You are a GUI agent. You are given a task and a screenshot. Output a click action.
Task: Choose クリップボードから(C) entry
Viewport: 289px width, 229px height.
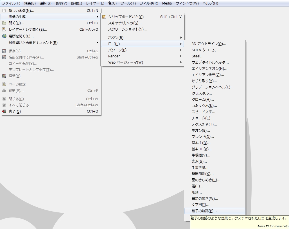point(142,17)
